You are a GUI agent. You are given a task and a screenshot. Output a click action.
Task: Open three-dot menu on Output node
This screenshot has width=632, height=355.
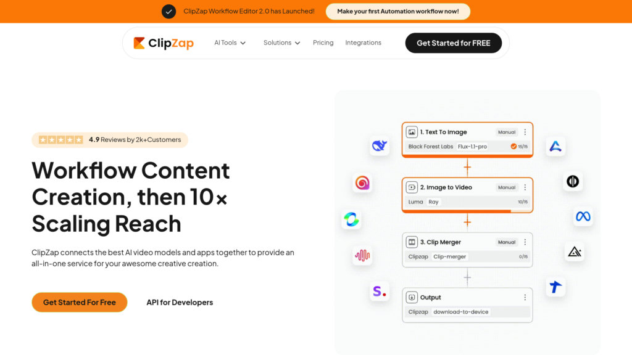tap(525, 297)
